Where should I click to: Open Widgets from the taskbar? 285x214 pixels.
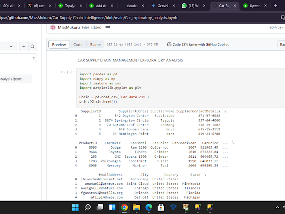(112, 207)
